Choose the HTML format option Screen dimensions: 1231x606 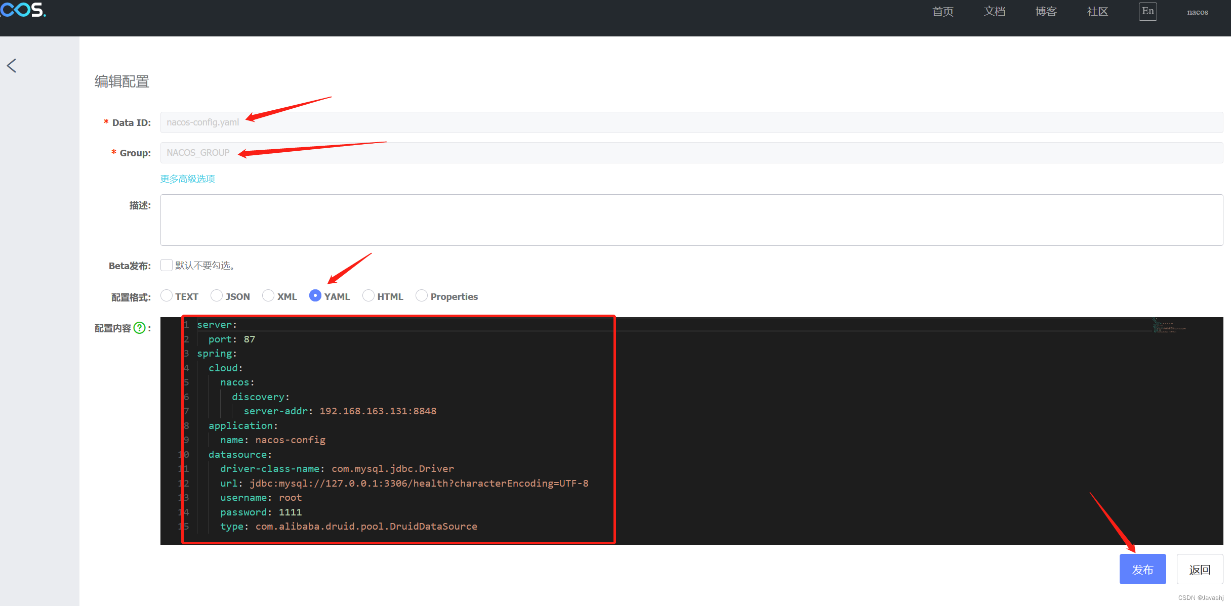[x=368, y=296]
